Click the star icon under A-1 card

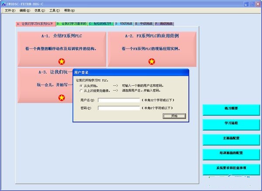62,62
